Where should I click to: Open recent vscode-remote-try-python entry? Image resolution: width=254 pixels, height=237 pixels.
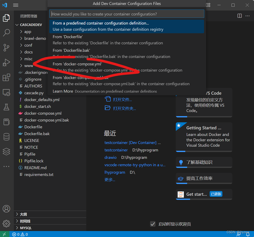(135, 165)
